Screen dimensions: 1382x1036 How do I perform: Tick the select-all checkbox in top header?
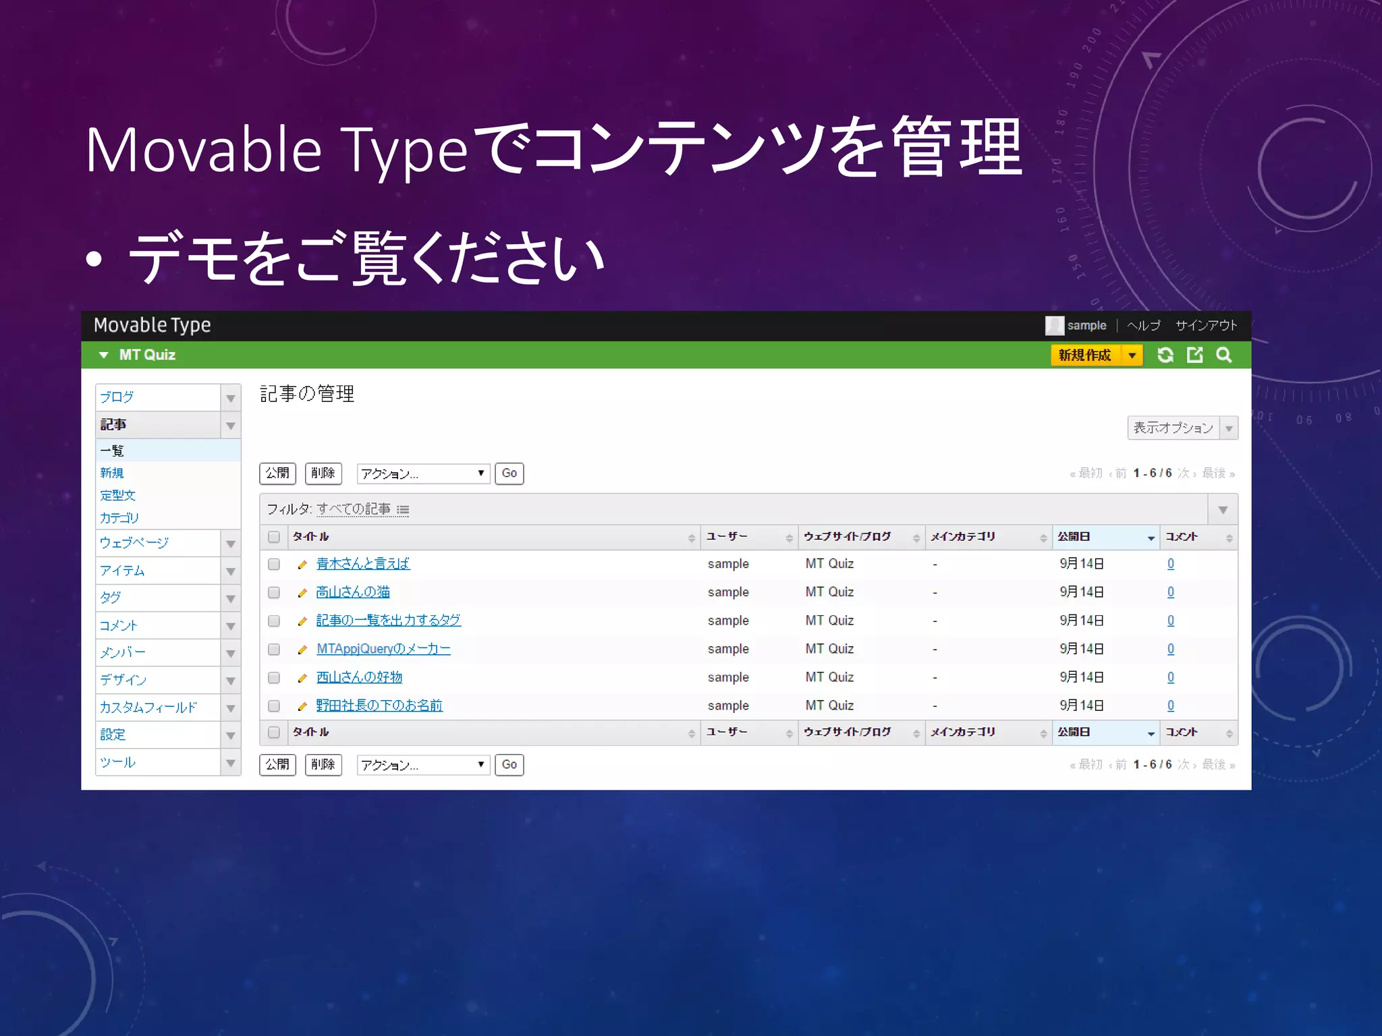pos(273,537)
